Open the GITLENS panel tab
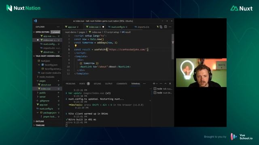The image size is (259, 145). point(97,83)
